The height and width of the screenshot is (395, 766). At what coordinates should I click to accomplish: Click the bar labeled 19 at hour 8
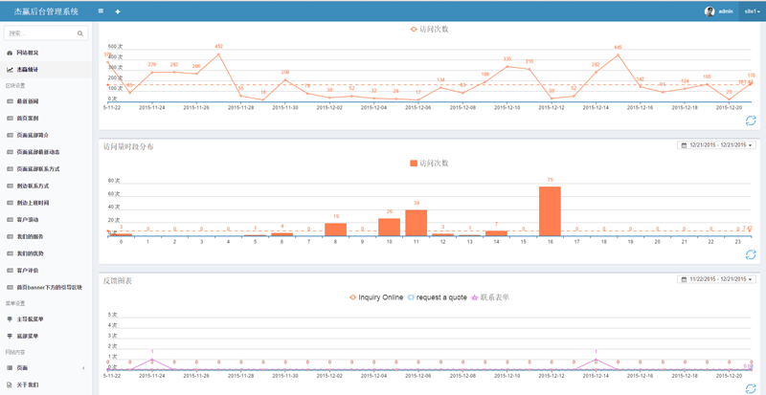(x=336, y=230)
